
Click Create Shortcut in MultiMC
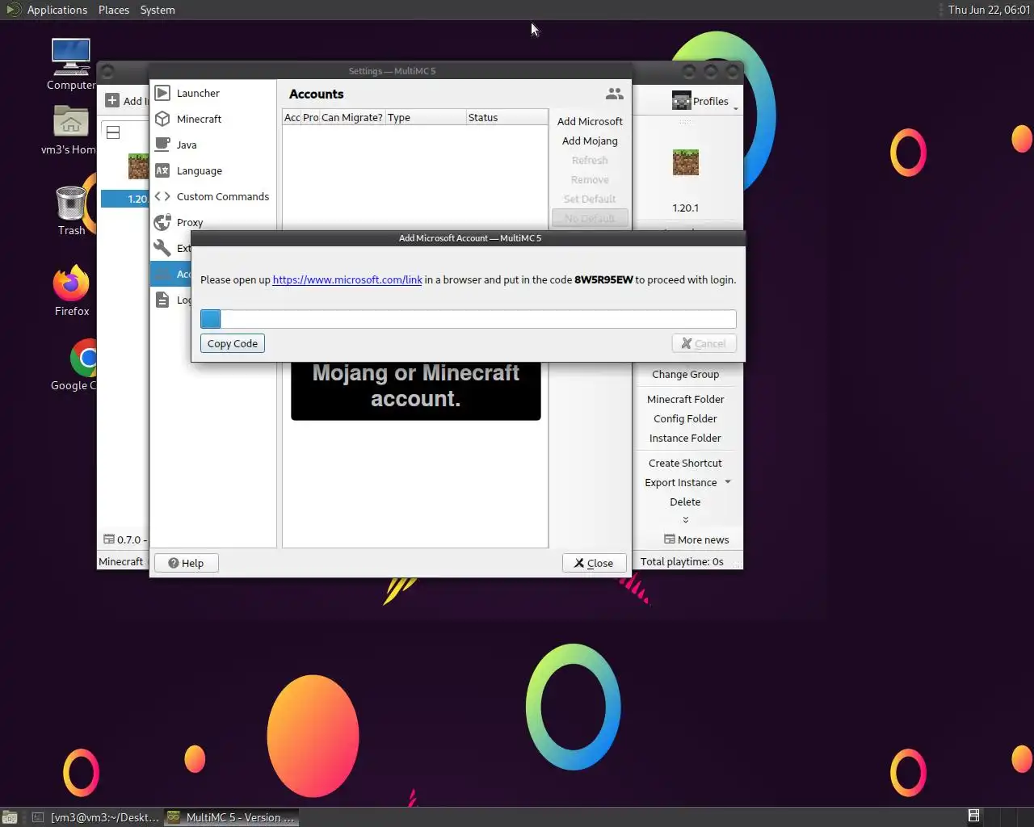tap(685, 463)
